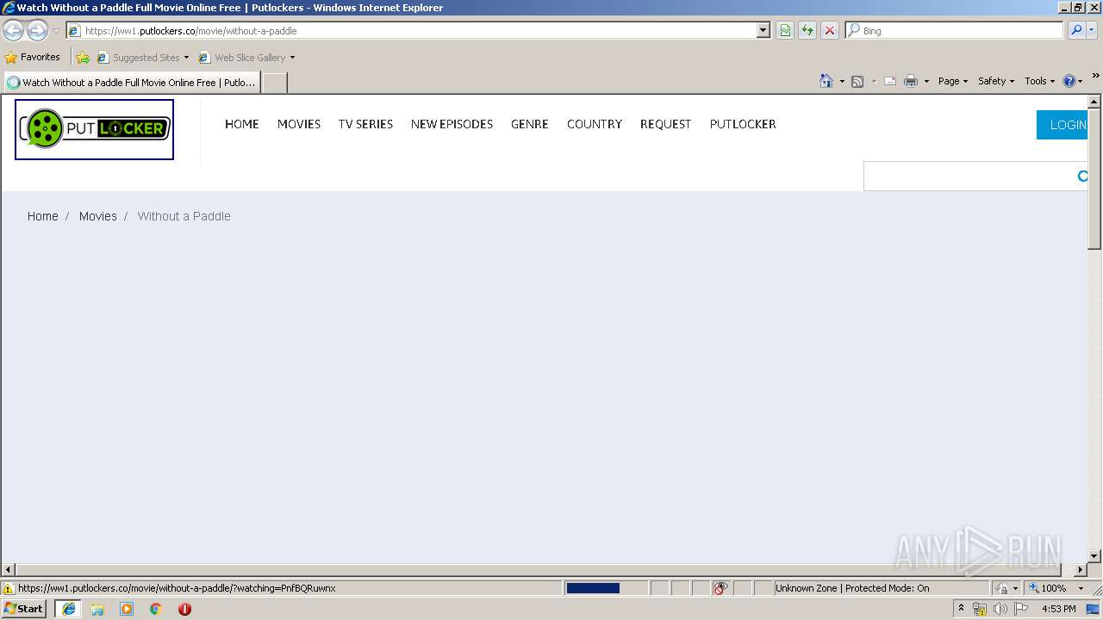Open the Tools menu
Image resolution: width=1103 pixels, height=620 pixels.
click(1039, 81)
